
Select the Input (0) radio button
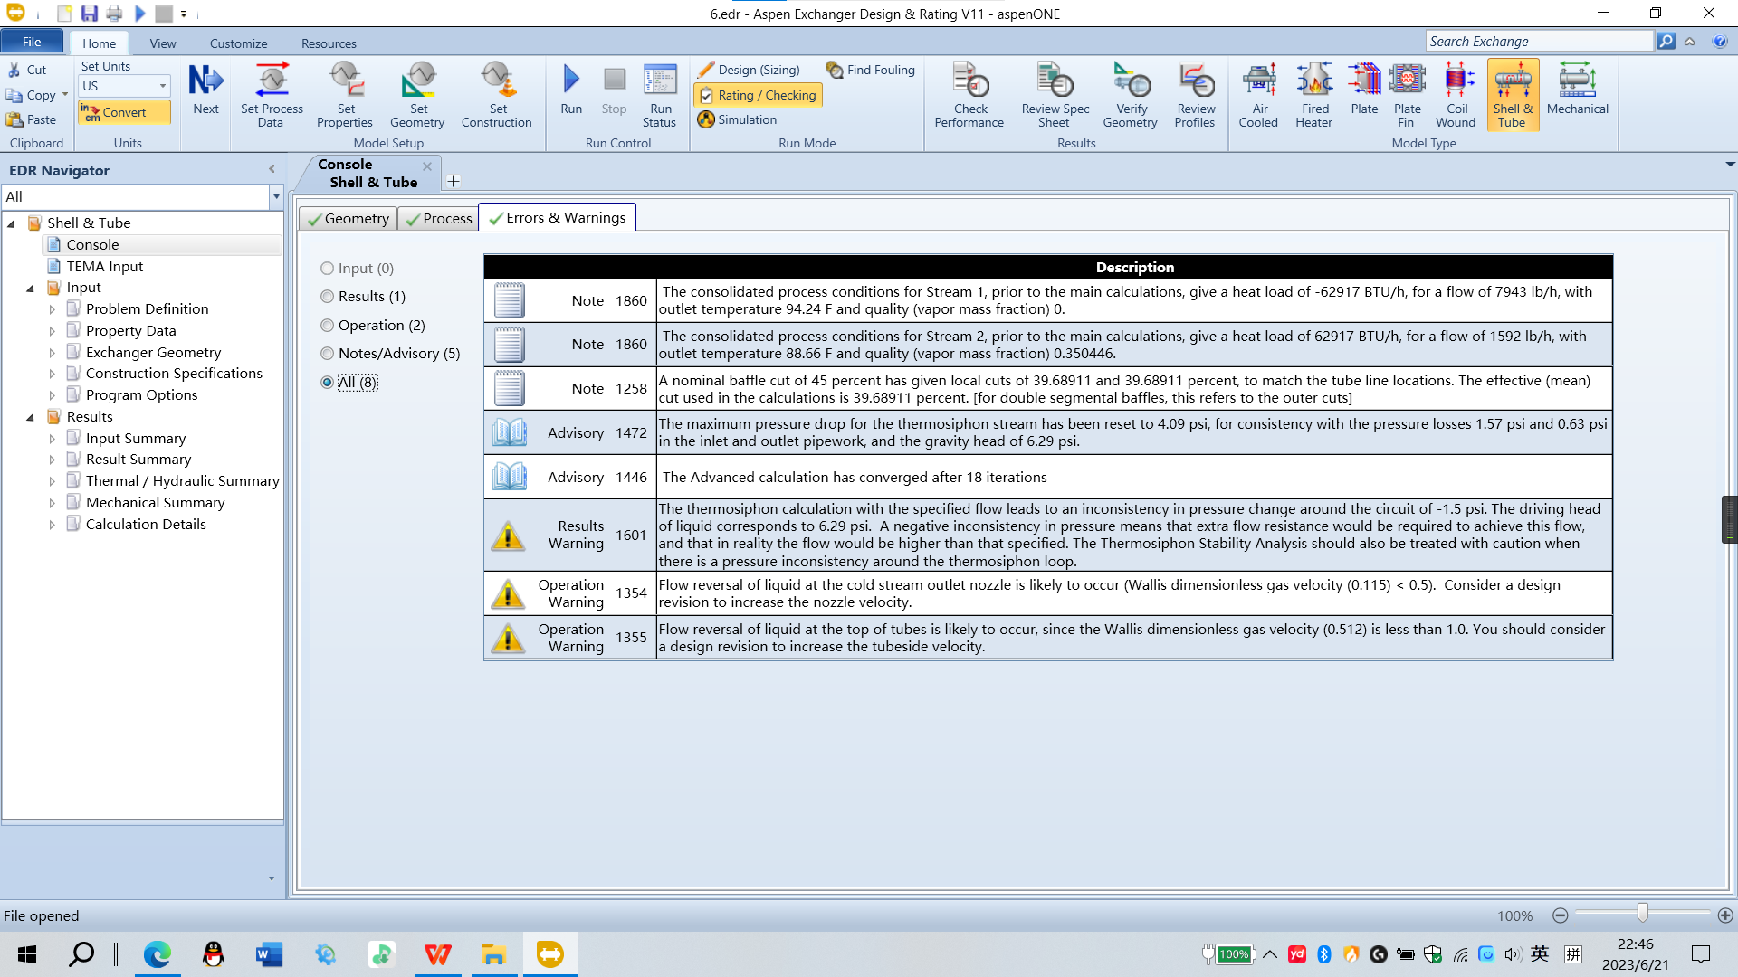[327, 269]
